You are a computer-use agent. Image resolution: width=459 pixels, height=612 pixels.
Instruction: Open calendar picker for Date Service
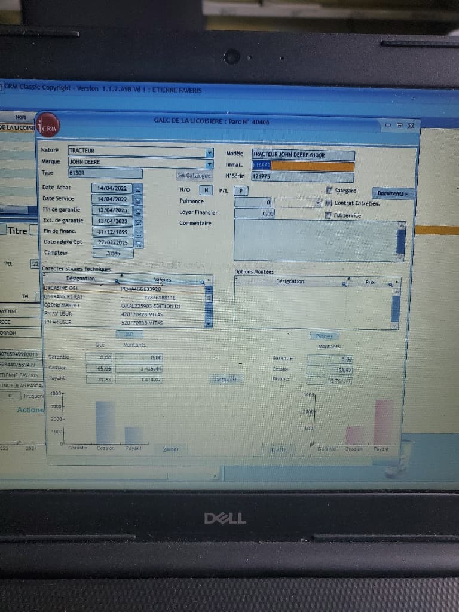138,200
